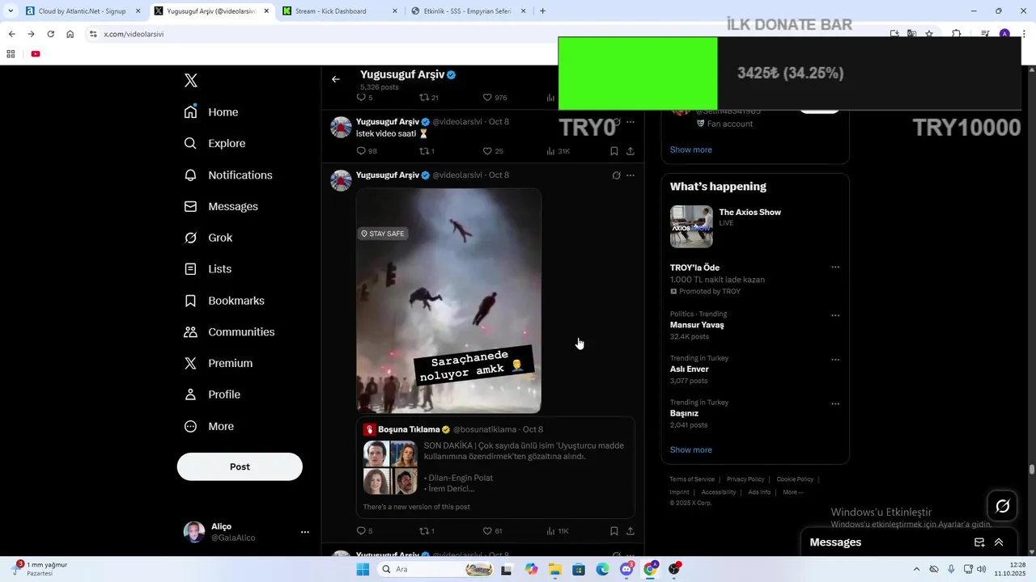Switch to the Cloud by Atlantic.Net tab
This screenshot has height=582, width=1036.
click(82, 11)
